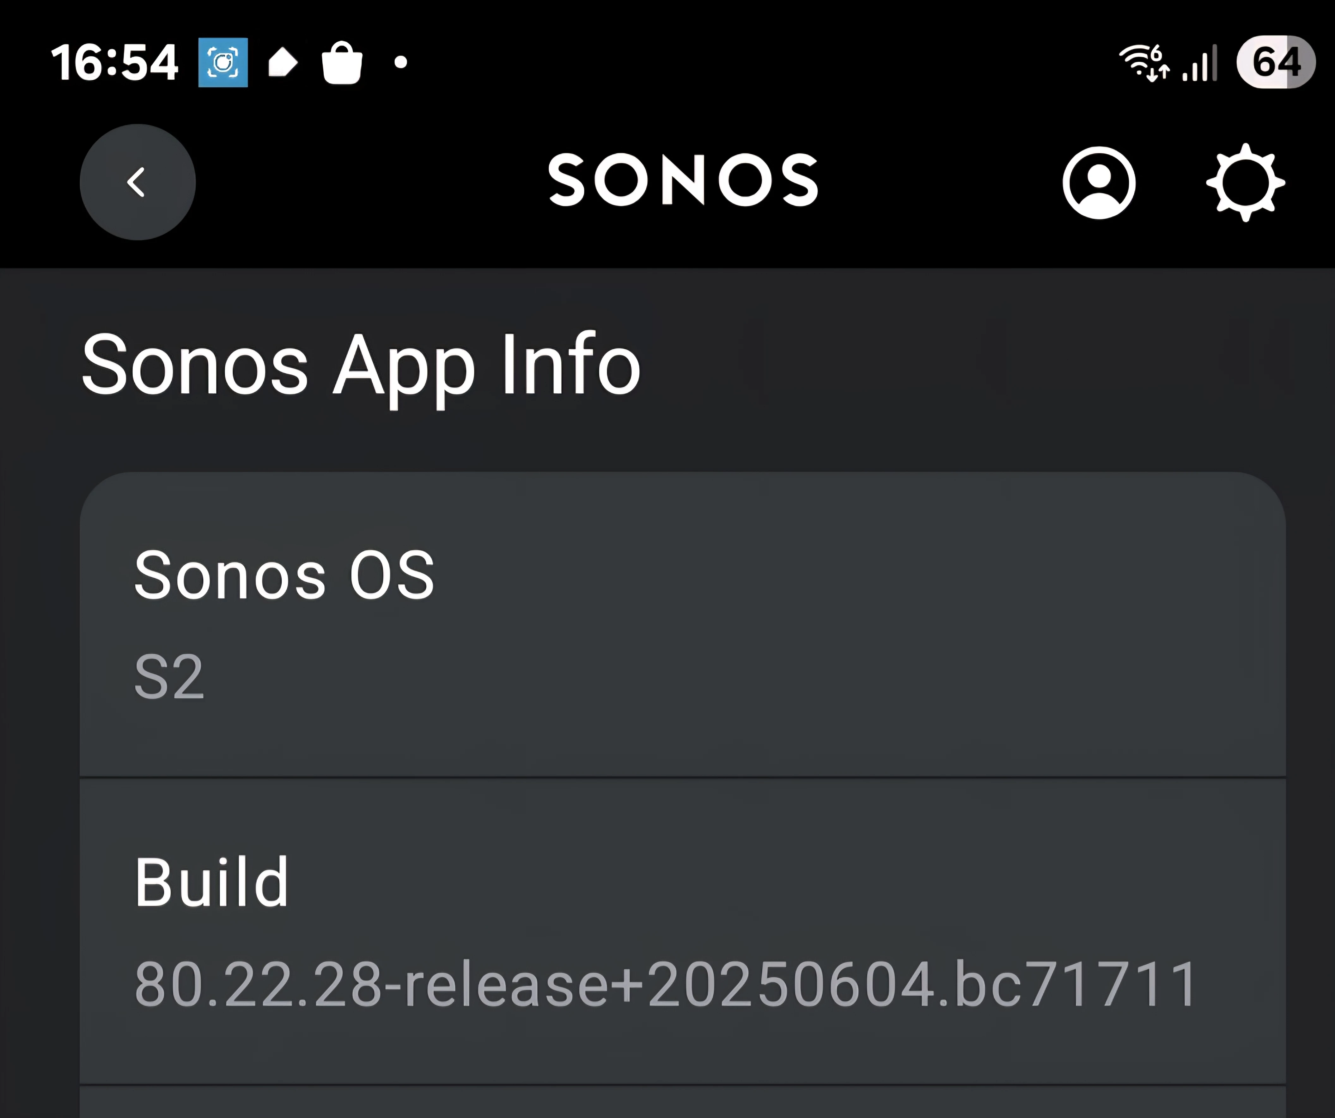Viewport: 1335px width, 1118px height.
Task: Tap the Wi-Fi 6 signal icon
Action: (1144, 62)
